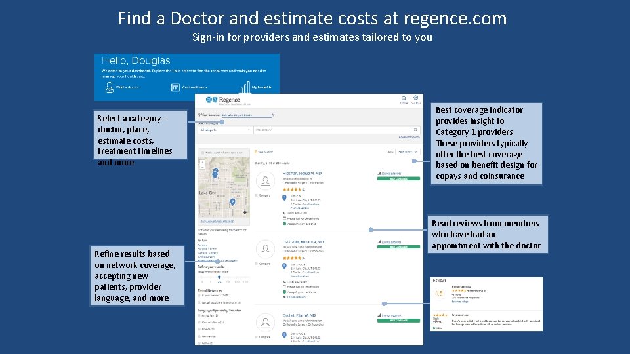The width and height of the screenshot is (630, 354).
Task: Click the Advanced Search link
Action: (x=409, y=137)
